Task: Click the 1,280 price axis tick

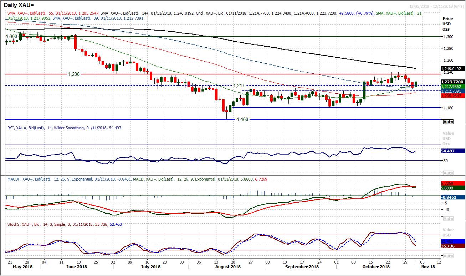Action: coord(448,48)
